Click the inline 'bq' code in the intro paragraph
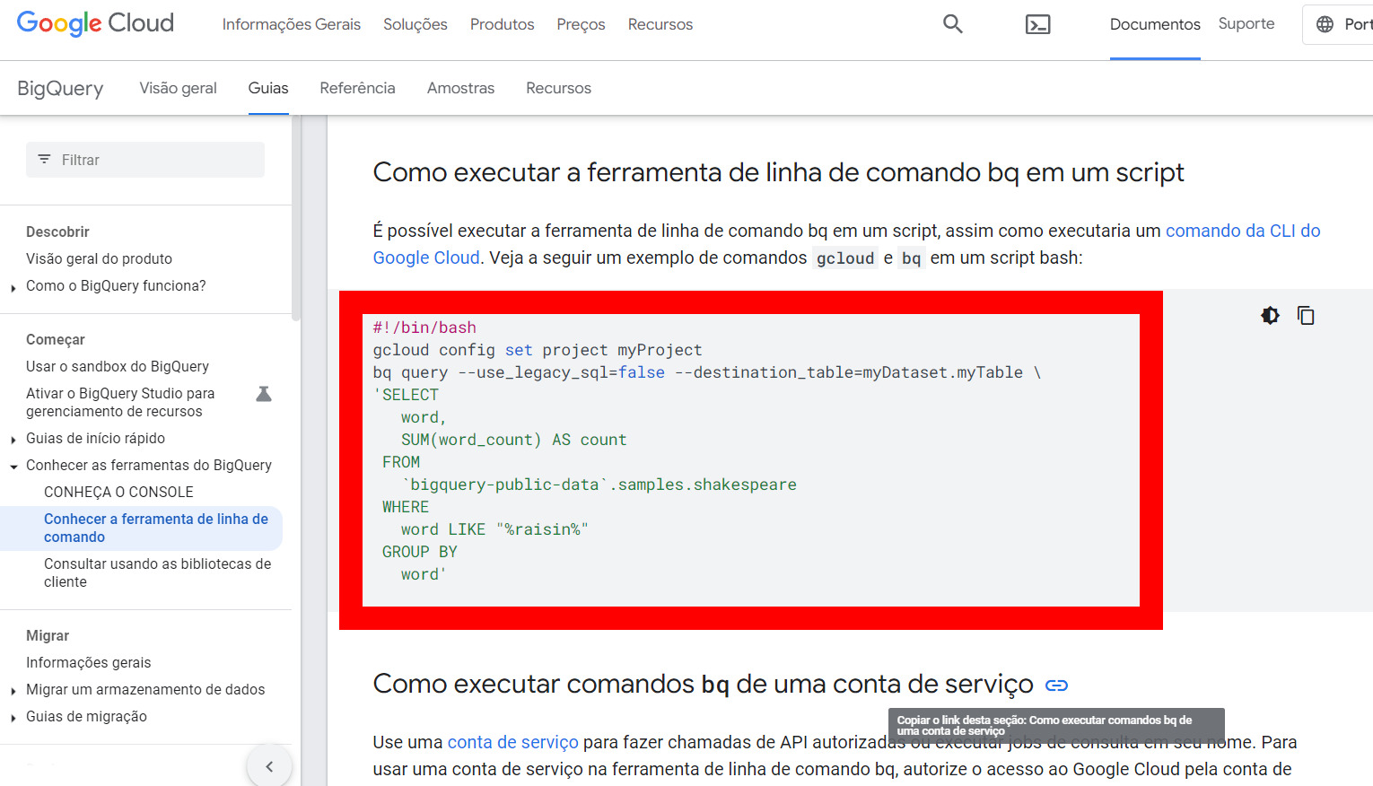This screenshot has width=1373, height=786. [x=912, y=258]
